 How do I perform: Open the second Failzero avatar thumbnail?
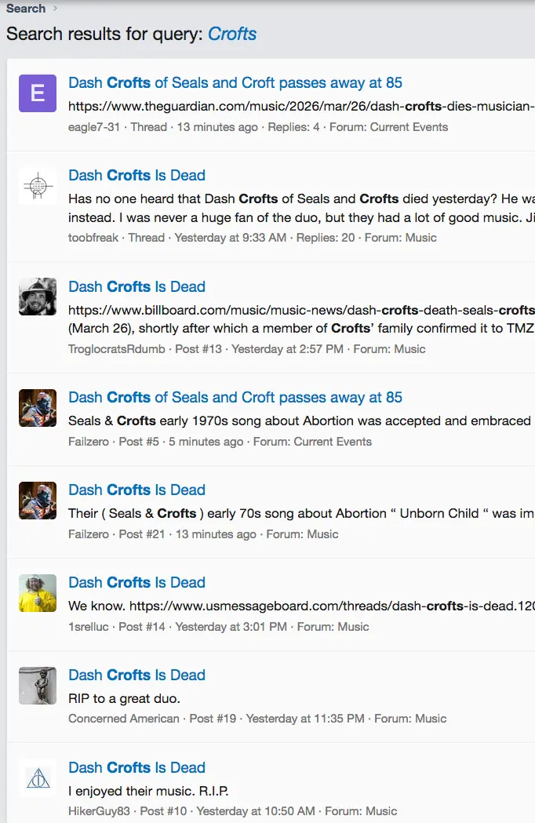[x=37, y=500]
